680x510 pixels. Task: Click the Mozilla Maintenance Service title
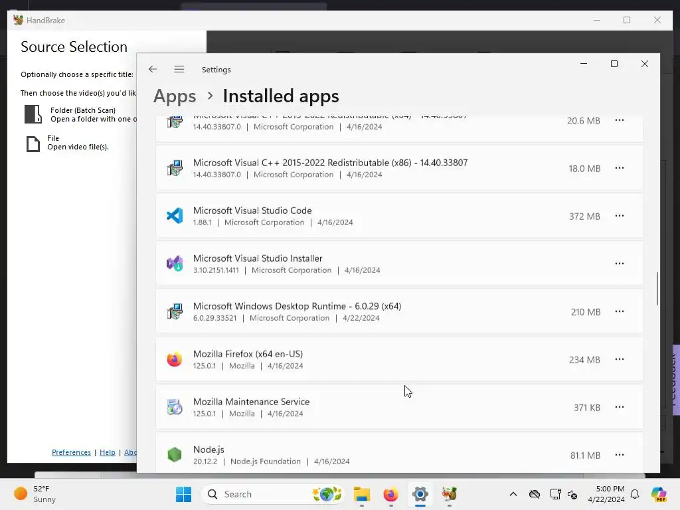252,402
